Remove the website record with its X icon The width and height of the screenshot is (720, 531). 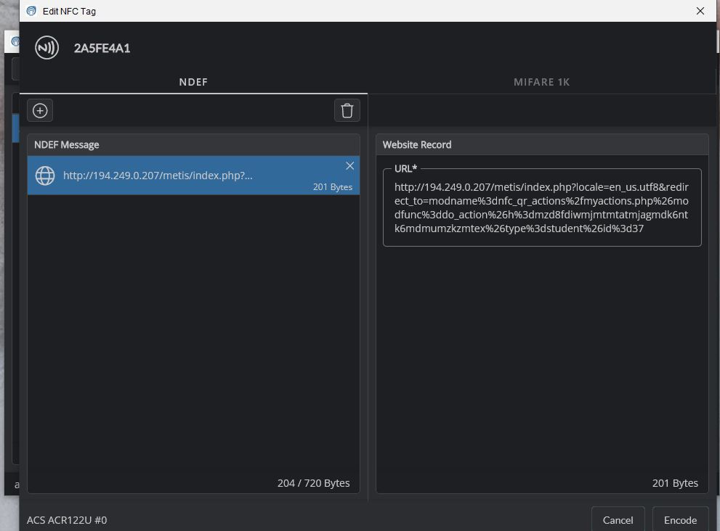(349, 166)
